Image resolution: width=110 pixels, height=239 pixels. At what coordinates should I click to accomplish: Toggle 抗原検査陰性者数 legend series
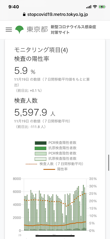56,159
